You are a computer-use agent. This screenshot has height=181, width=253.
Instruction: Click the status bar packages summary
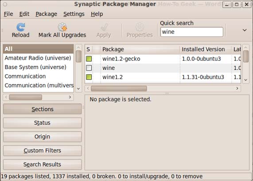coord(101,176)
